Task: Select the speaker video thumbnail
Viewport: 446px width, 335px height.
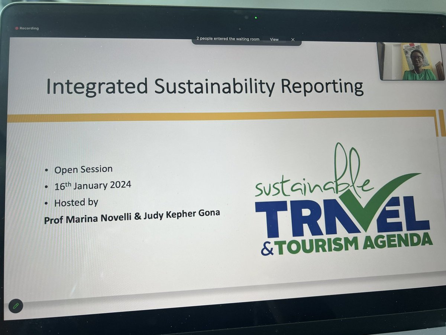Action: (410, 61)
